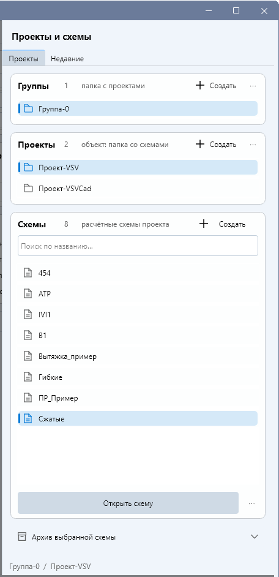The height and width of the screenshot is (577, 279).
Task: Click the folder icon beside Группа-0
Action: [x=28, y=108]
